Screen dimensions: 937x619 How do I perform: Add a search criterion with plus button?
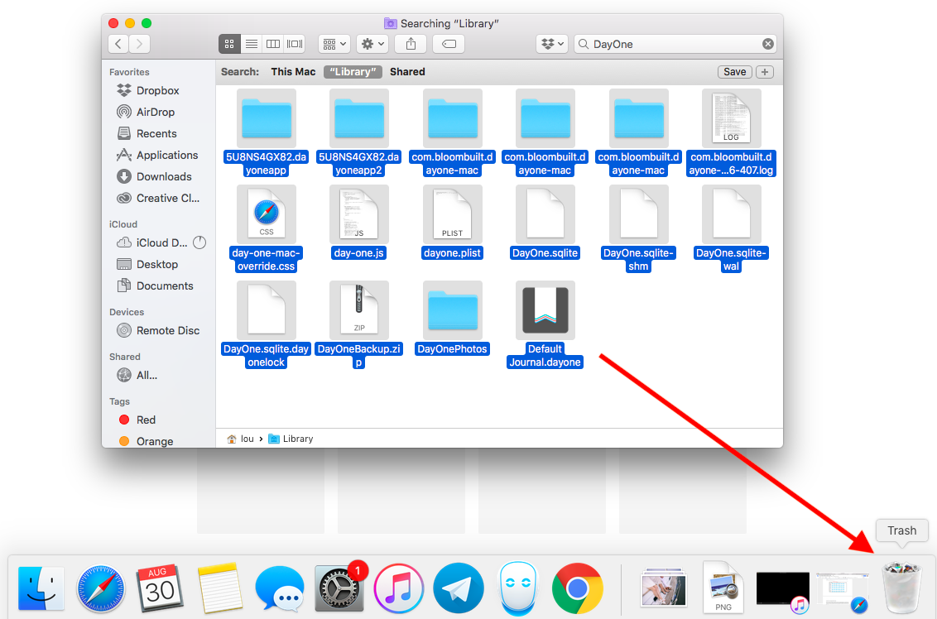tap(765, 72)
